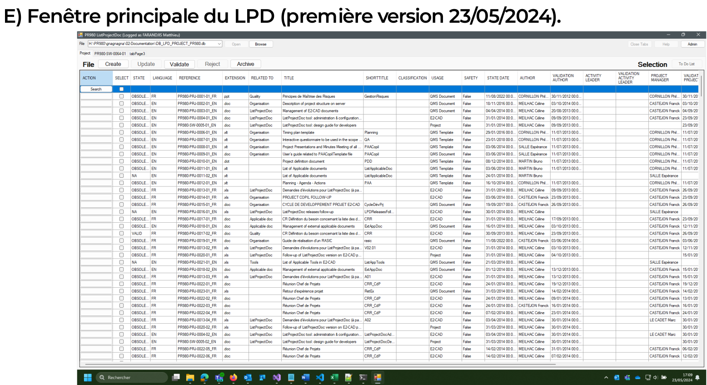
Task: Tick the select-all checkbox in the search row
Action: click(x=121, y=89)
